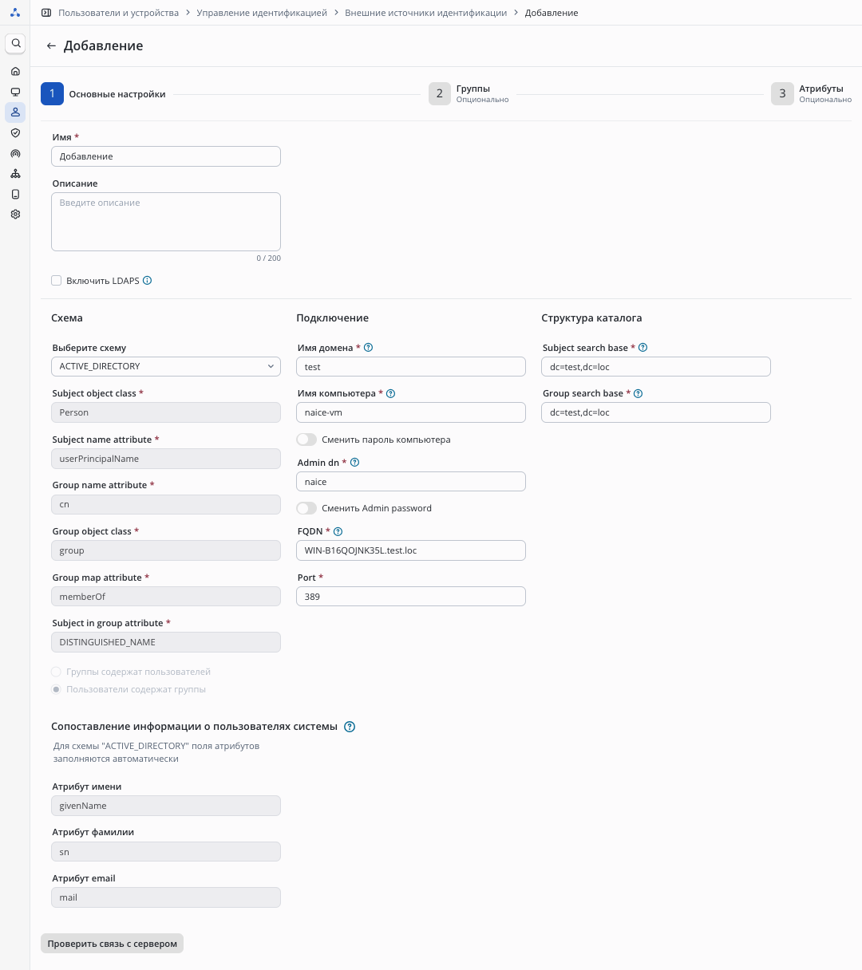
Task: Open Внешние источники идентификации breadcrumb link
Action: (x=425, y=13)
